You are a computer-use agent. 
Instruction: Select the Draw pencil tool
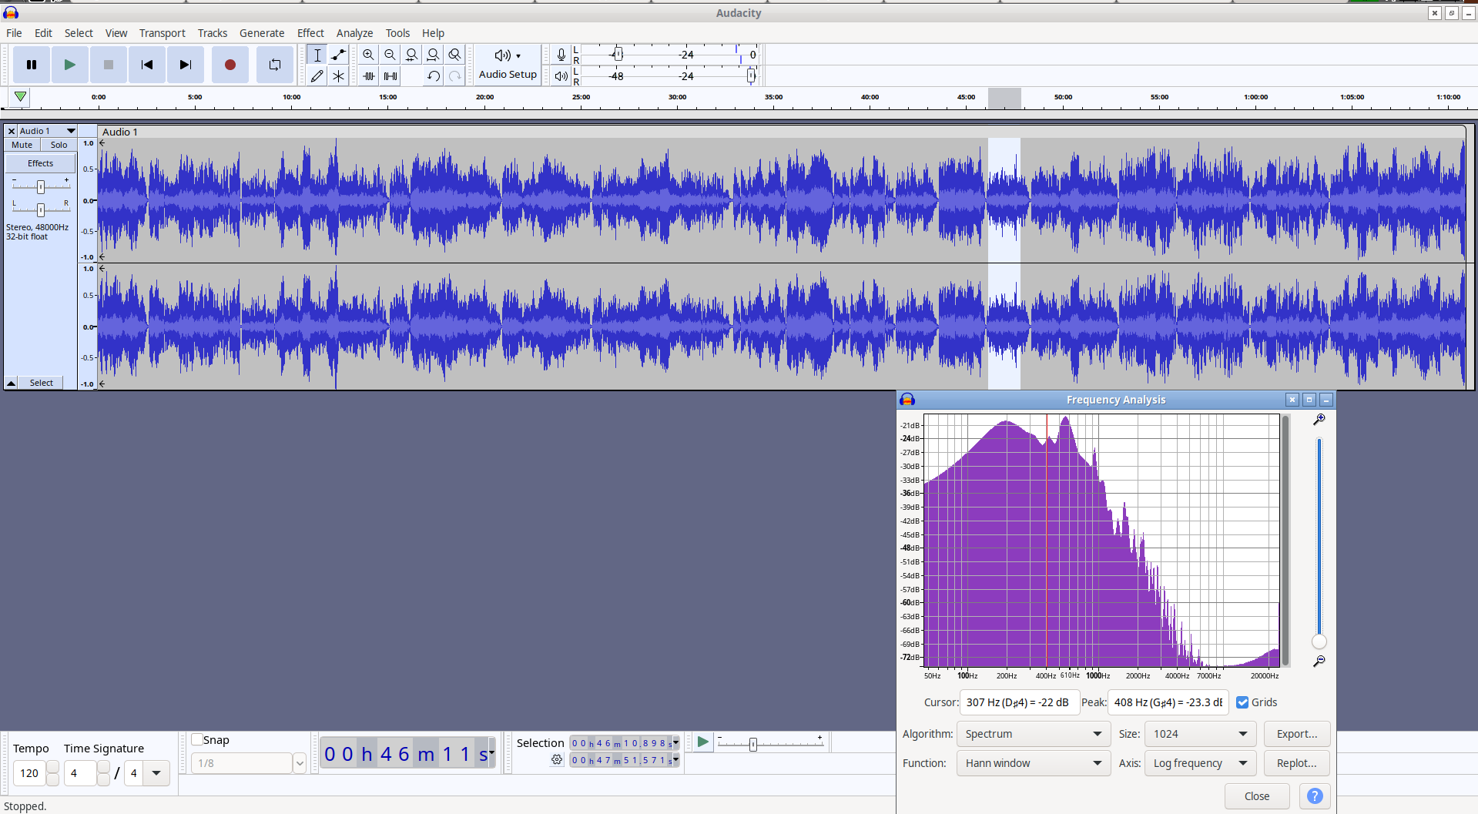317,75
